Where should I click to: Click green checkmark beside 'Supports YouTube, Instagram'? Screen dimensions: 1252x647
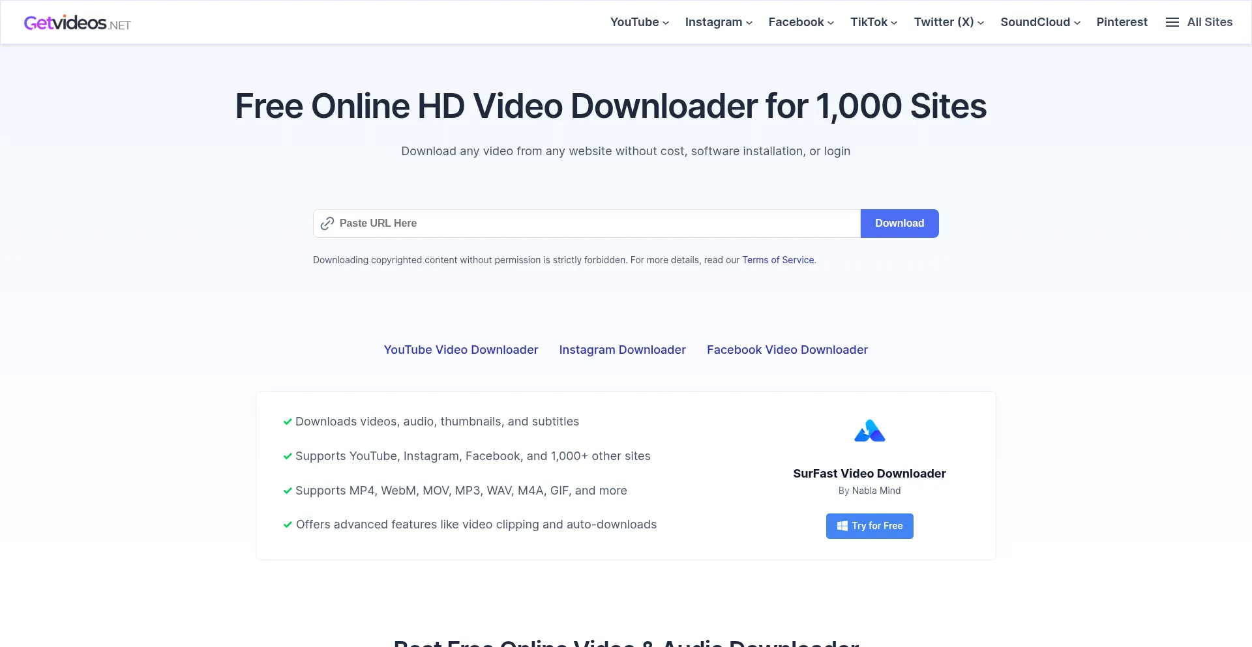point(287,457)
